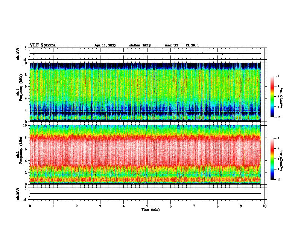Click the '10' kHz tick on ch.2 frequency axis
Image resolution: width=298 pixels, height=231 pixels.
coord(25,125)
